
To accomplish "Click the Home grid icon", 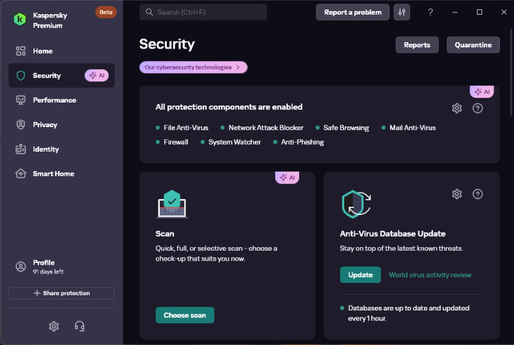I will 20,51.
